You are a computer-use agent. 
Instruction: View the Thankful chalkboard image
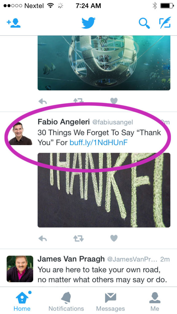104,190
